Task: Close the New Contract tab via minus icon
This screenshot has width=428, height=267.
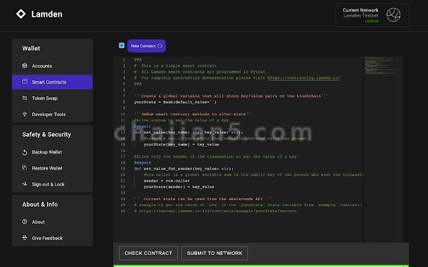Action: pyautogui.click(x=160, y=46)
